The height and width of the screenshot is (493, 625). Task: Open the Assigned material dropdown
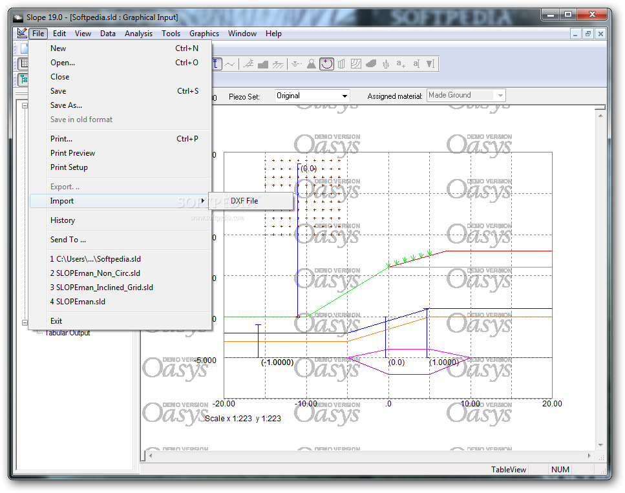500,96
